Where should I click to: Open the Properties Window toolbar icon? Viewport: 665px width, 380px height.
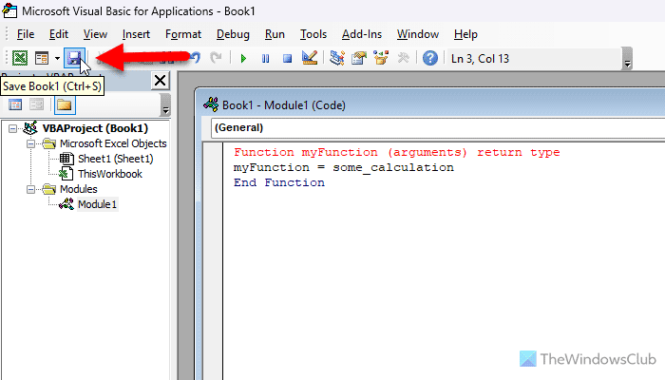pyautogui.click(x=359, y=58)
